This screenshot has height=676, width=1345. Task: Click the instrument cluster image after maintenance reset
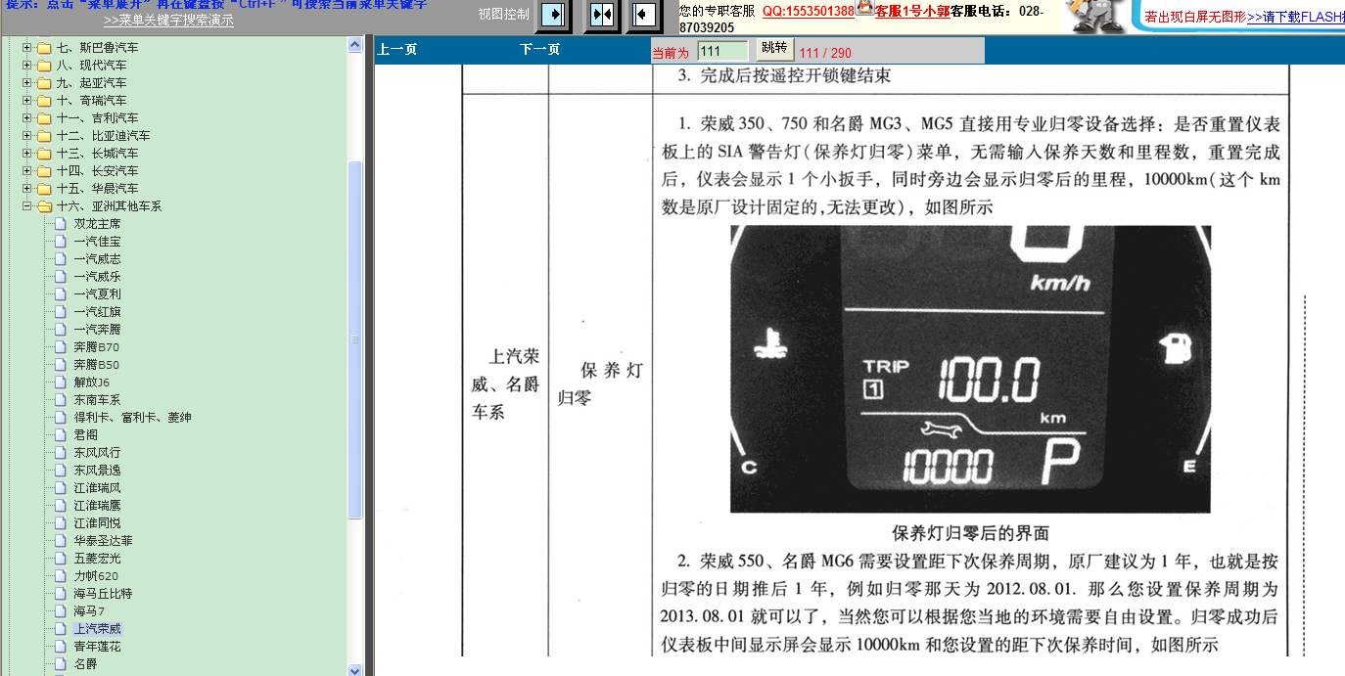point(970,369)
